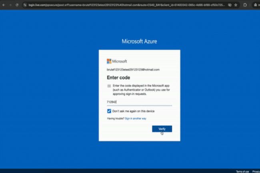Bookmark this page with the star icon
The height and width of the screenshot is (173, 260).
point(236,5)
